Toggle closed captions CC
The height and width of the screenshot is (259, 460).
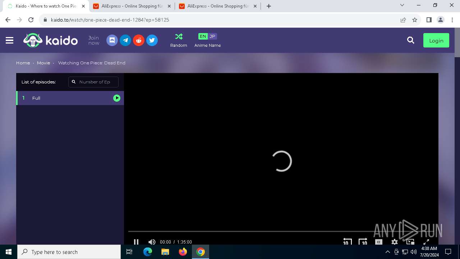click(x=379, y=242)
